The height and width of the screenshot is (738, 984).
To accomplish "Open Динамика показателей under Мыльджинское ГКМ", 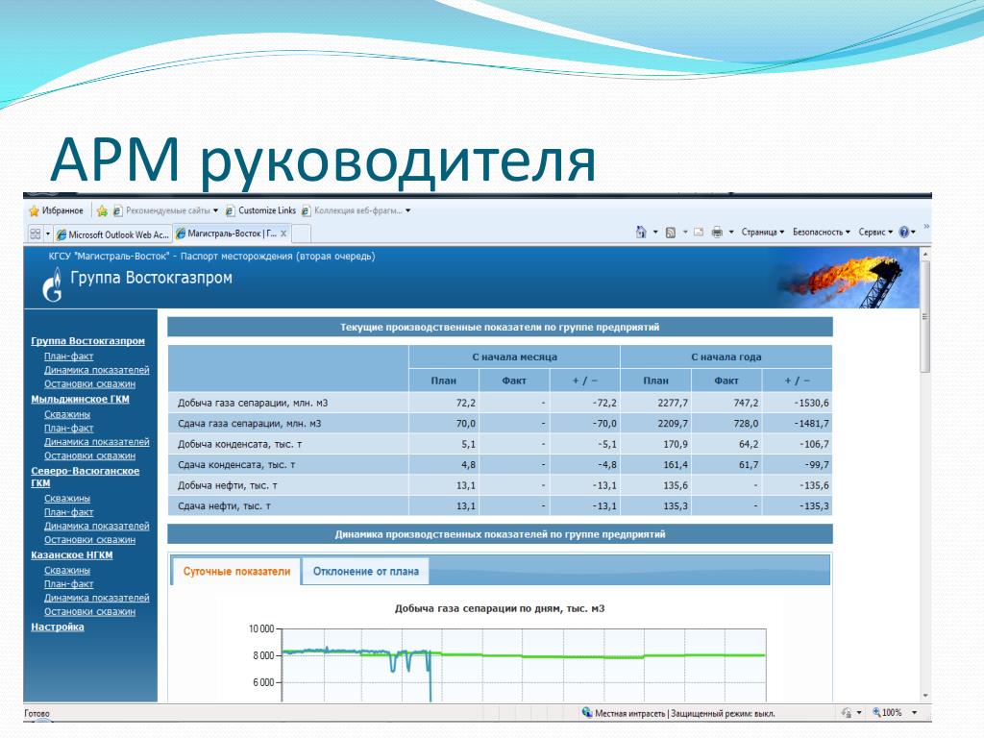I will (97, 442).
